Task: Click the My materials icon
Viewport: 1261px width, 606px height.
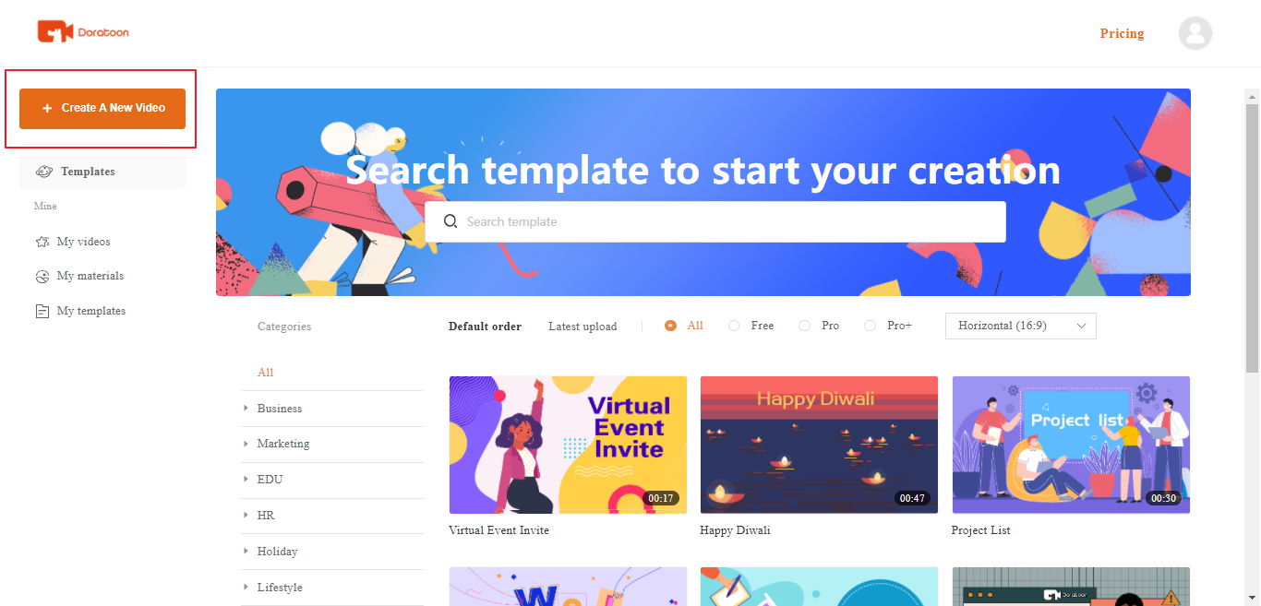Action: [x=42, y=277]
